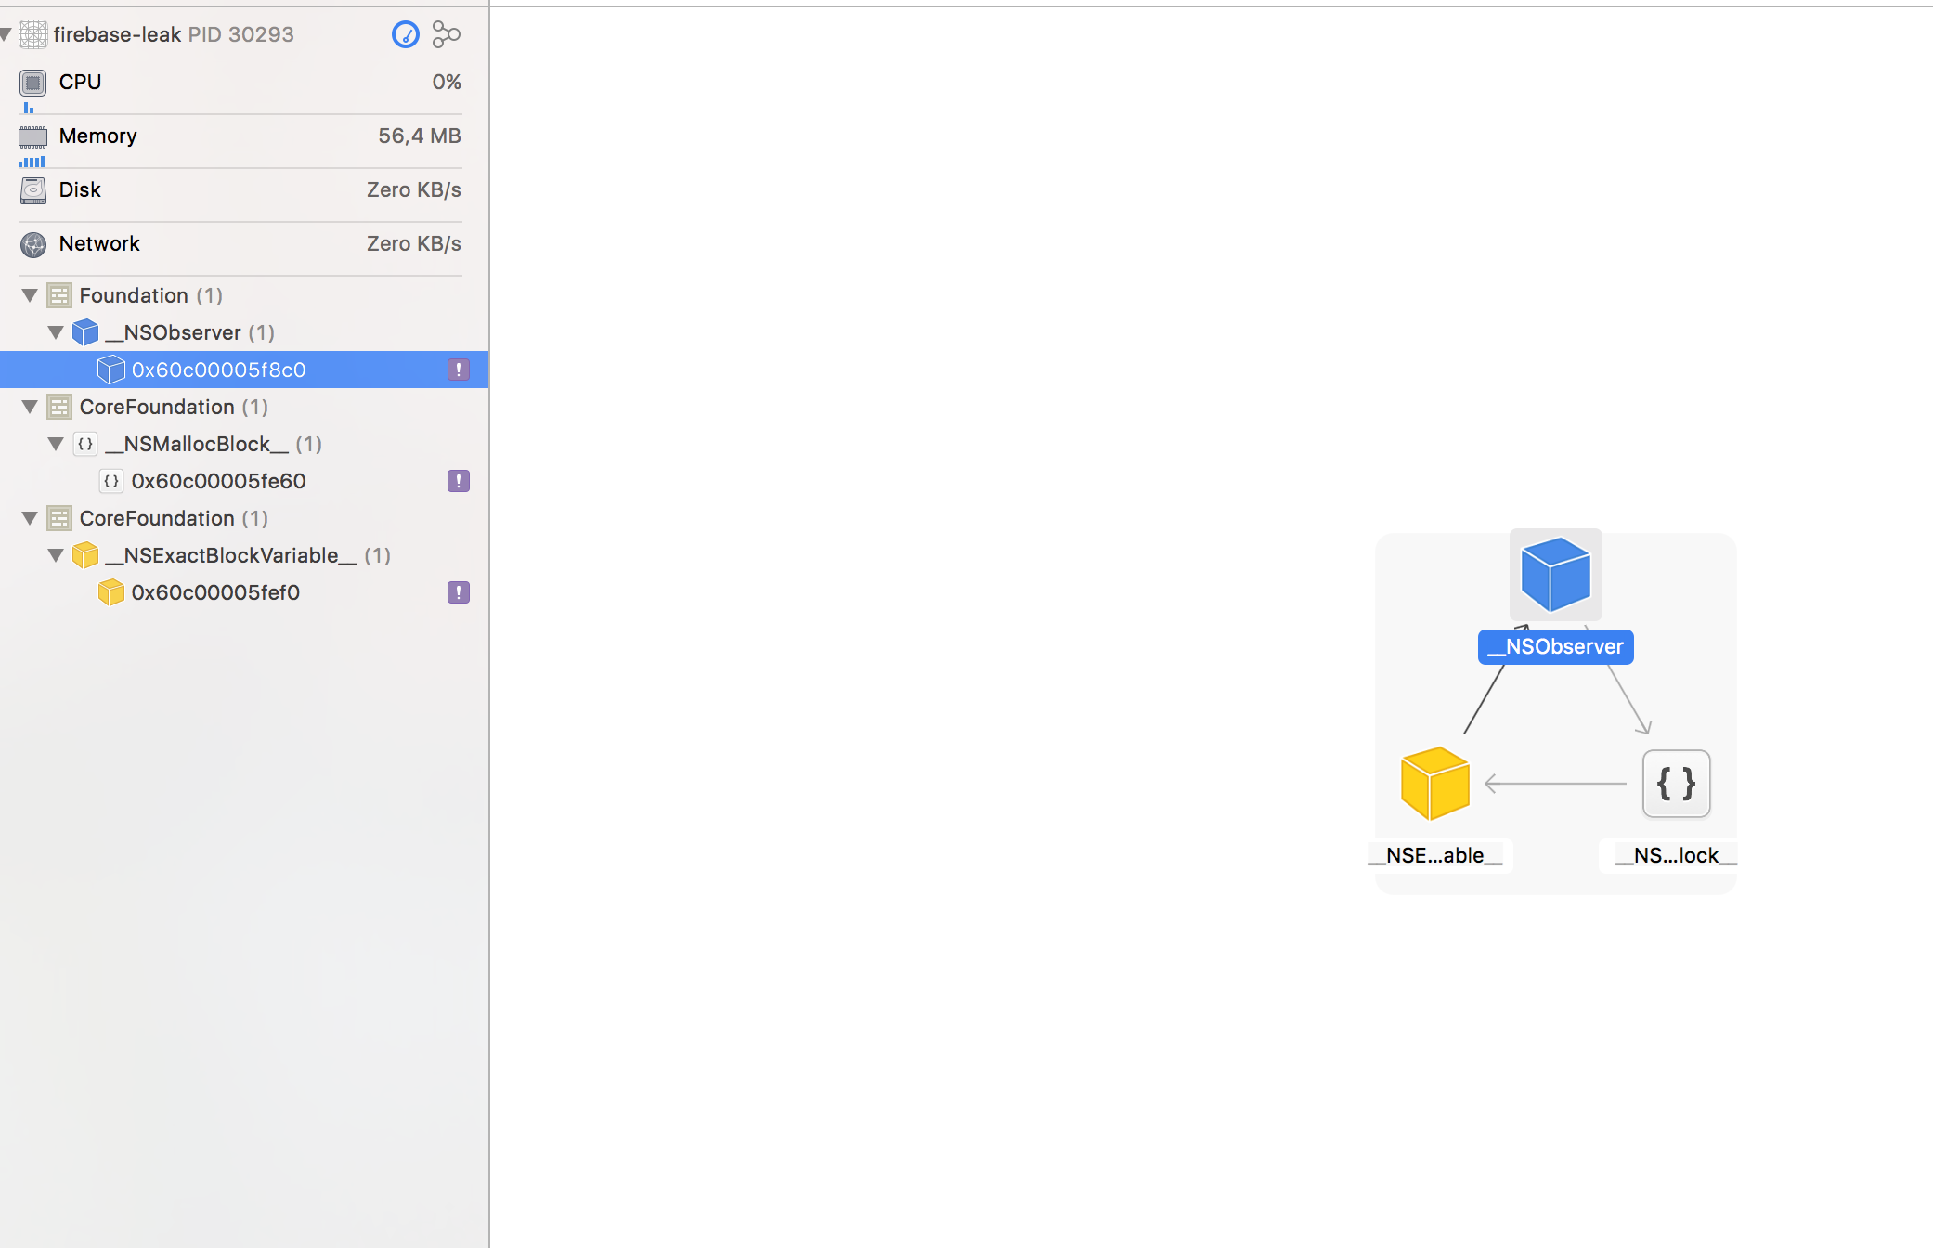Click the braces icon of 0x60c00005fe60

coord(111,481)
